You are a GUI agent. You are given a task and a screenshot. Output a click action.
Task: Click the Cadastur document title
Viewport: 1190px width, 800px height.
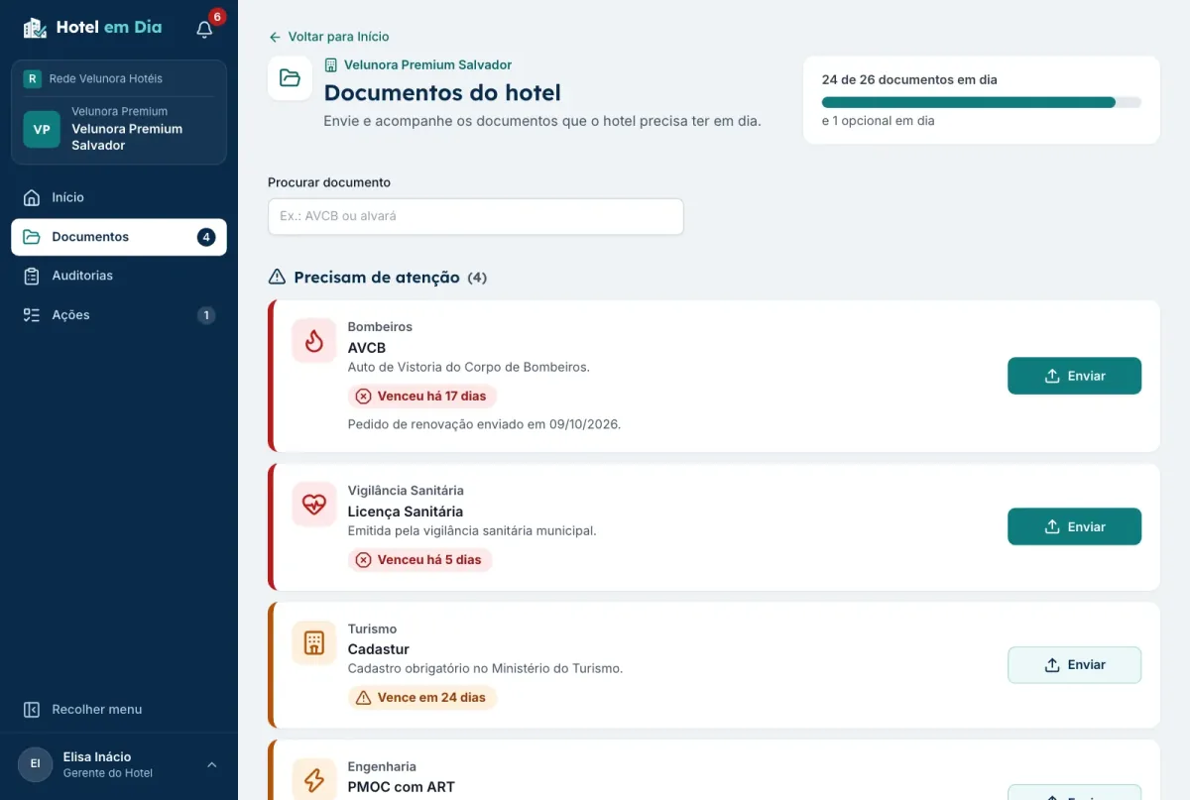click(x=379, y=649)
